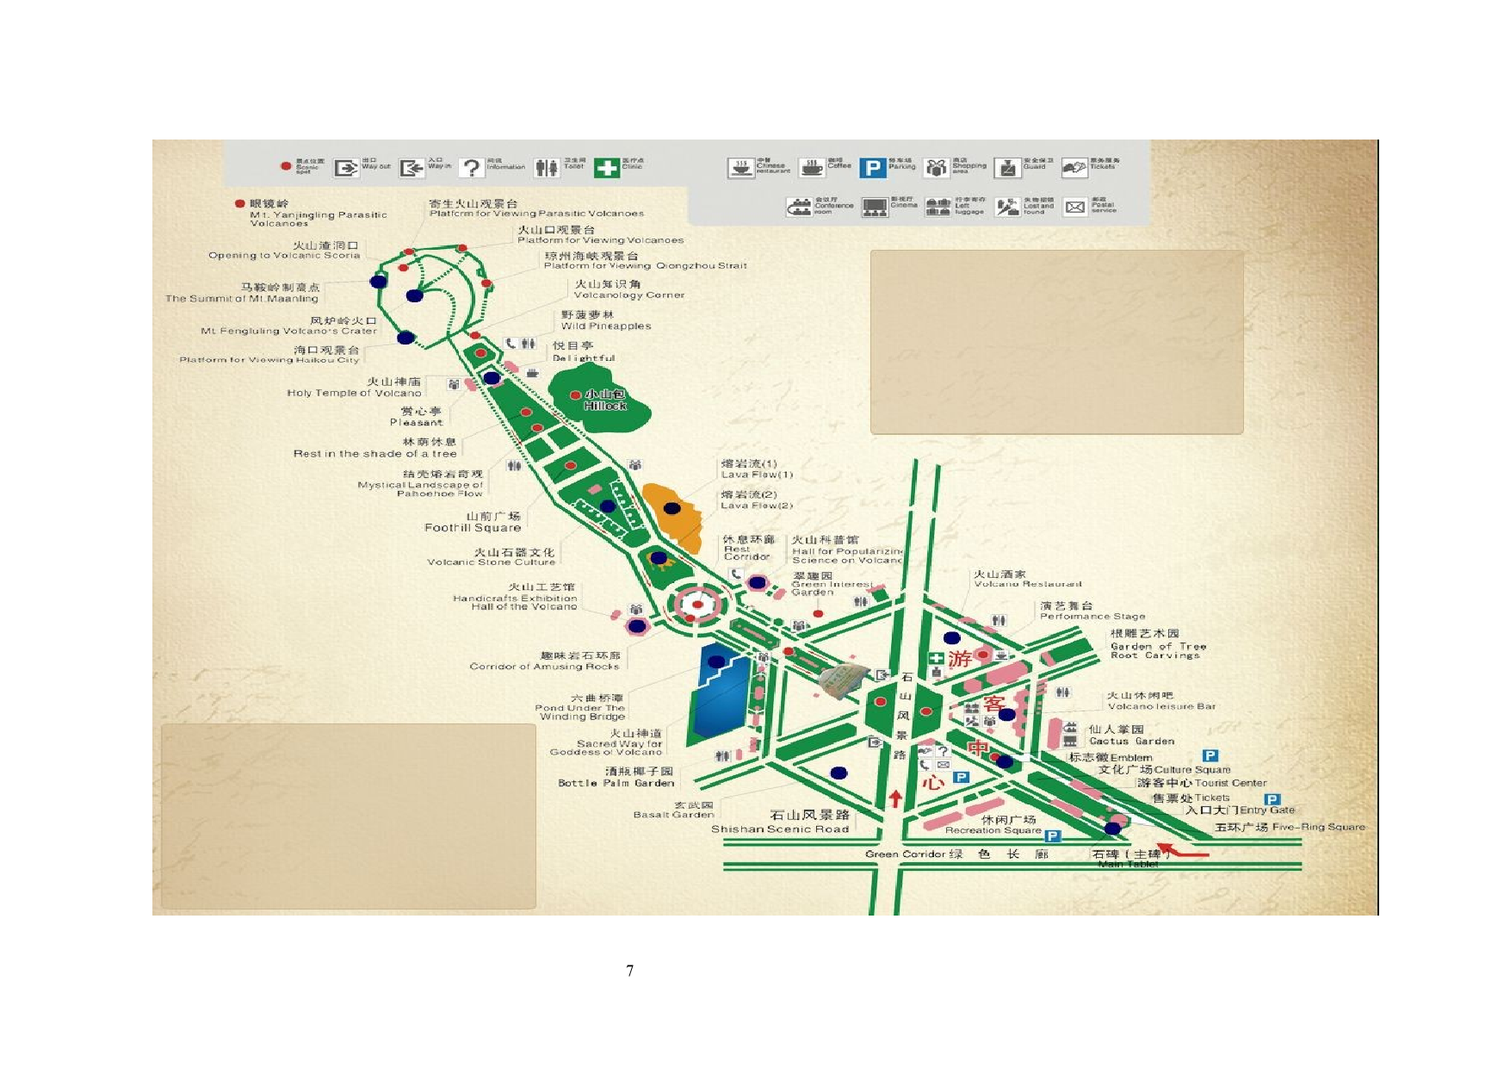Click the Hillock label on green area
The image size is (1510, 1068).
click(605, 400)
